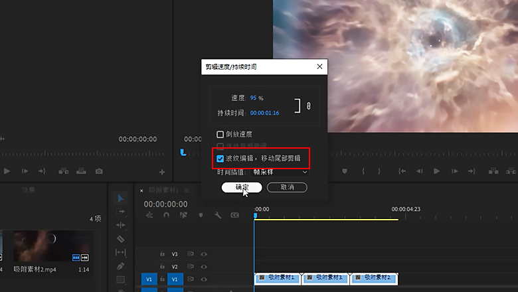Click the 速度 95 percent value field
518x292 pixels.
tap(253, 98)
